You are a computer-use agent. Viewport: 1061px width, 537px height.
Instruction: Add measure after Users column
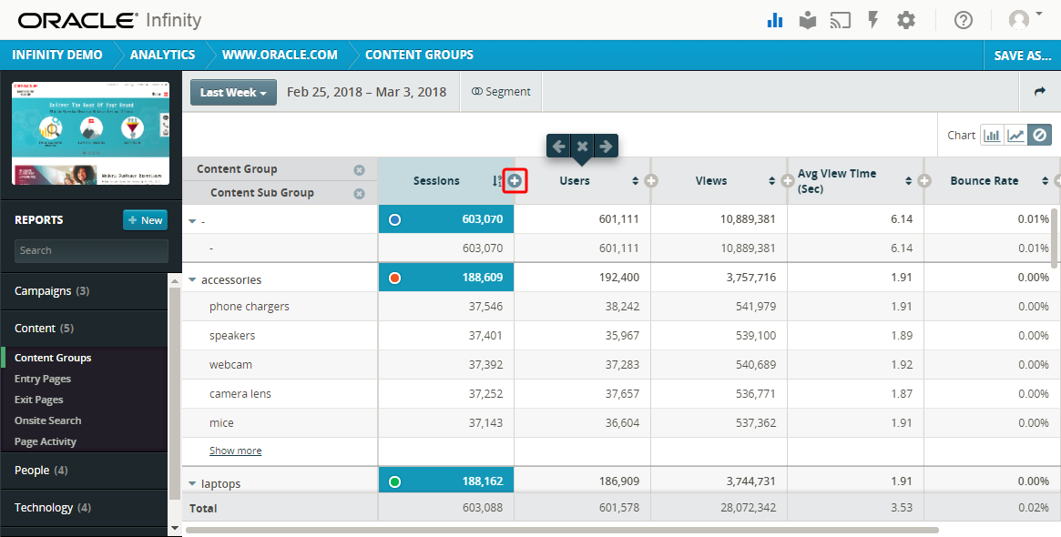(651, 180)
